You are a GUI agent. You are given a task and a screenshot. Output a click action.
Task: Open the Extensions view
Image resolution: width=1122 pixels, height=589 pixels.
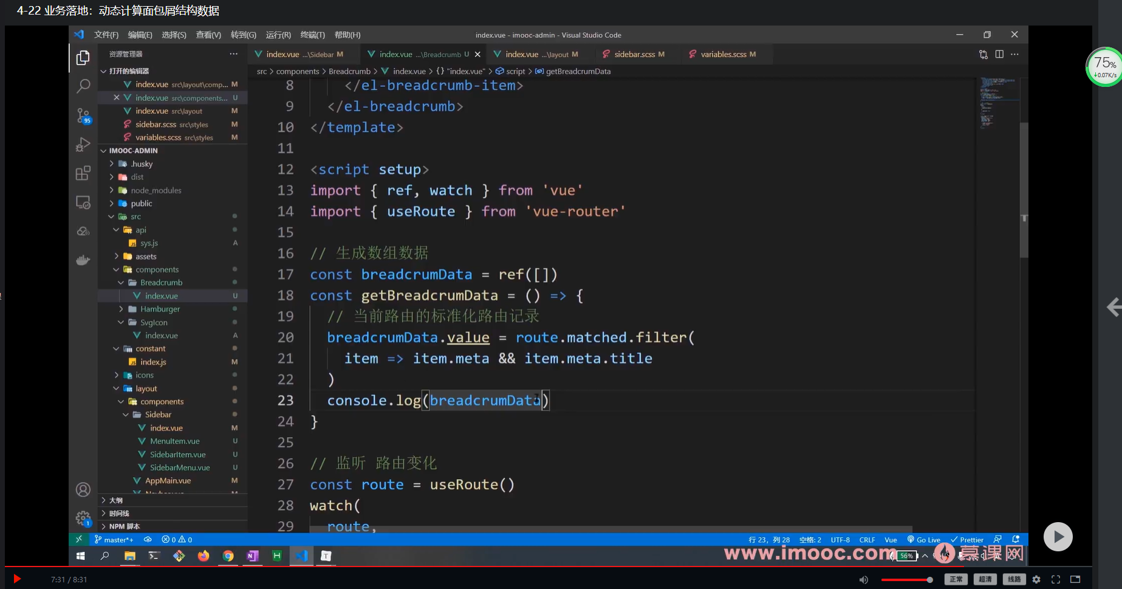(83, 173)
